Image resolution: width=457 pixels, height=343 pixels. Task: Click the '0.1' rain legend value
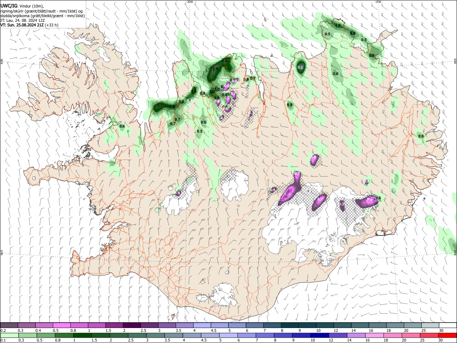[3, 340]
